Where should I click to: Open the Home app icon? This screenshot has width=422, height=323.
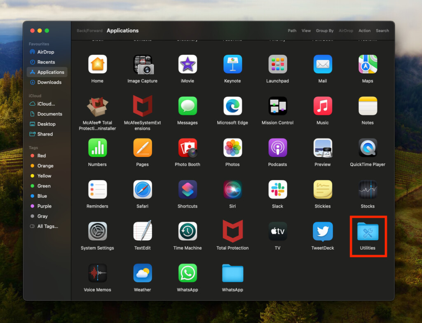(x=97, y=64)
